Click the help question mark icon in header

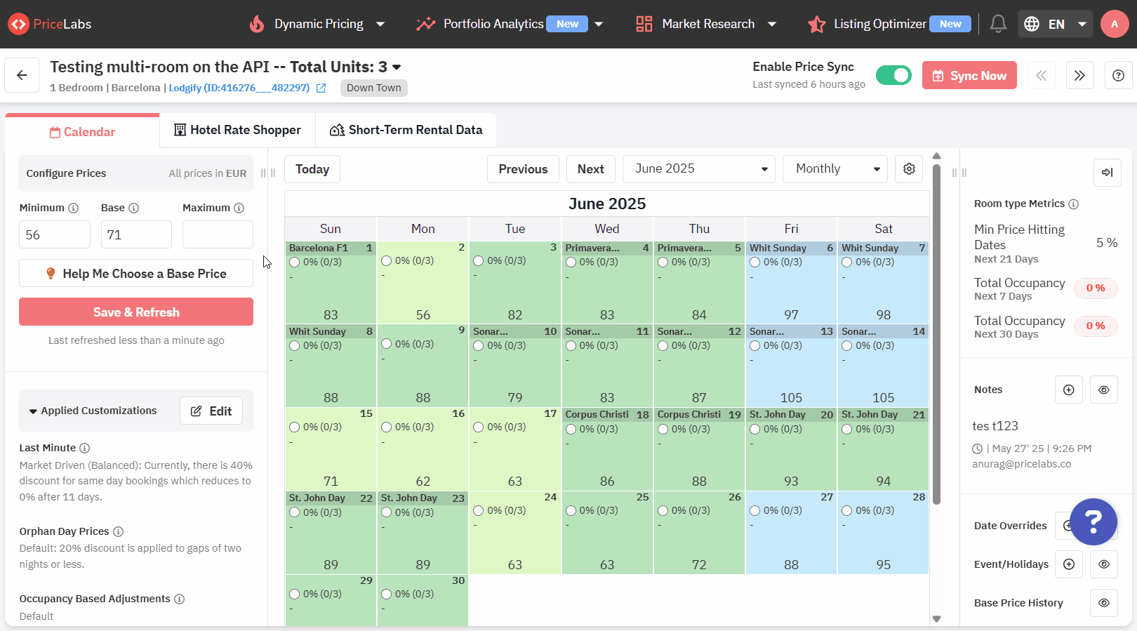coord(1118,75)
